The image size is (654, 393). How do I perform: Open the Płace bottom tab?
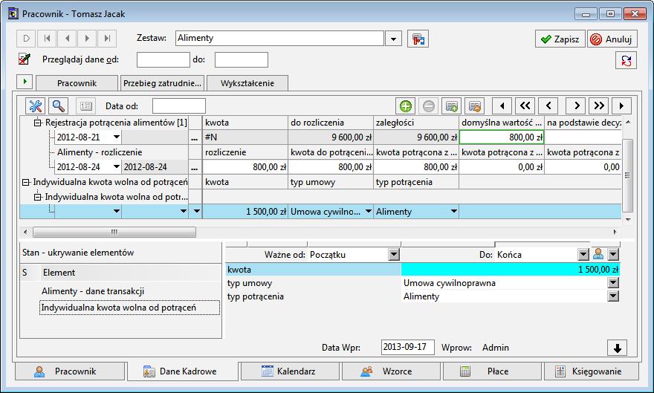(493, 371)
